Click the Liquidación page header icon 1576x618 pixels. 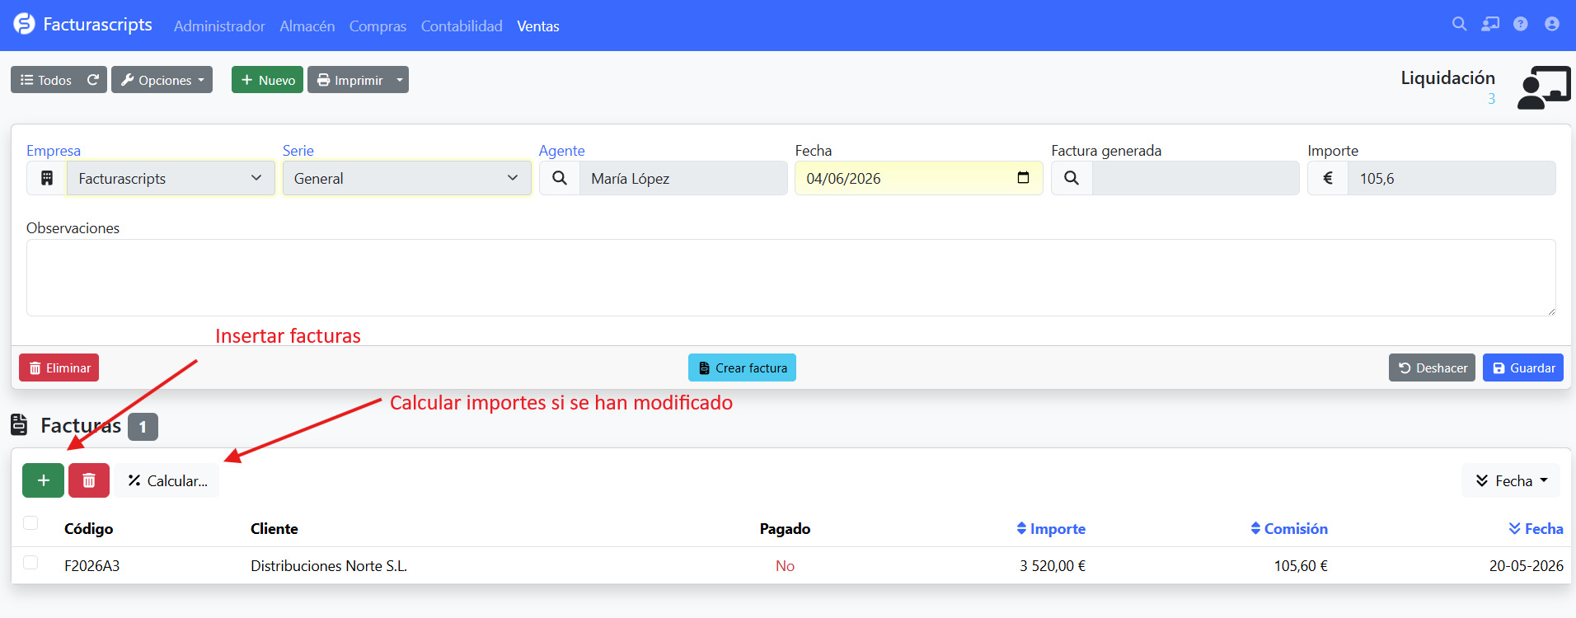(1544, 87)
